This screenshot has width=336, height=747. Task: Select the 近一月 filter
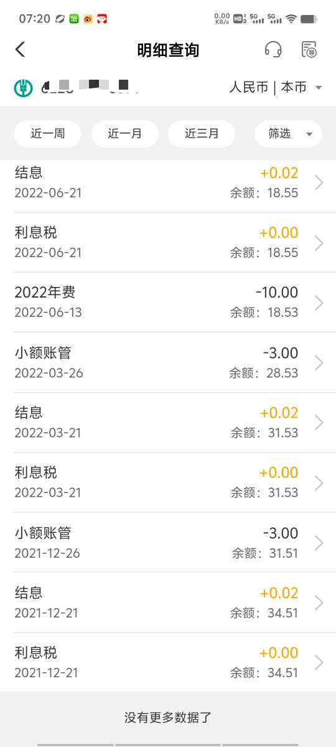point(125,134)
